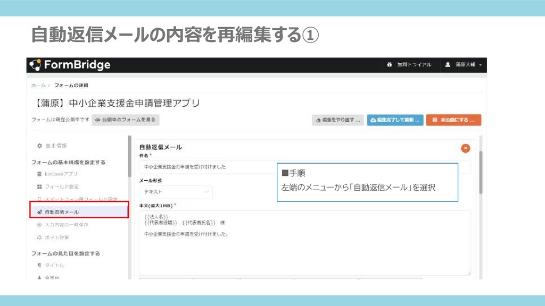This screenshot has height=306, width=545.
Task: Click the icon beside ボット対策
Action: click(39, 237)
